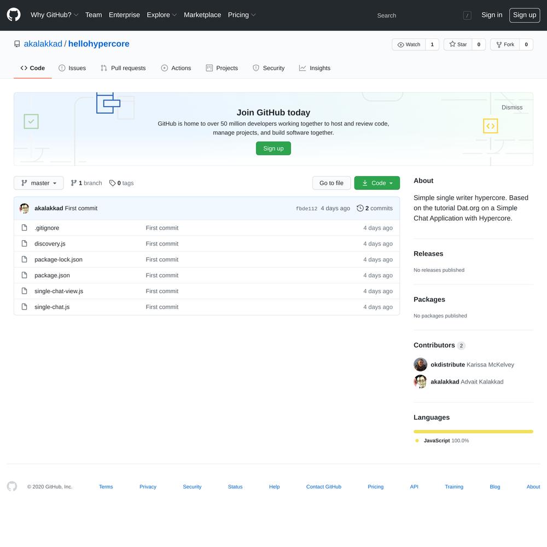Viewport: 547px width, 547px height.
Task: Click the gray GitHub mark in the footer
Action: point(12,486)
